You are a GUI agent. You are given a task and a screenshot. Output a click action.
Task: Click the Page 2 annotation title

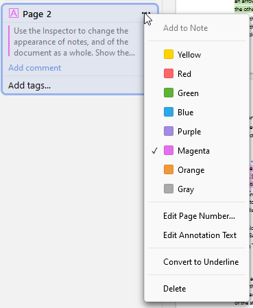[37, 14]
